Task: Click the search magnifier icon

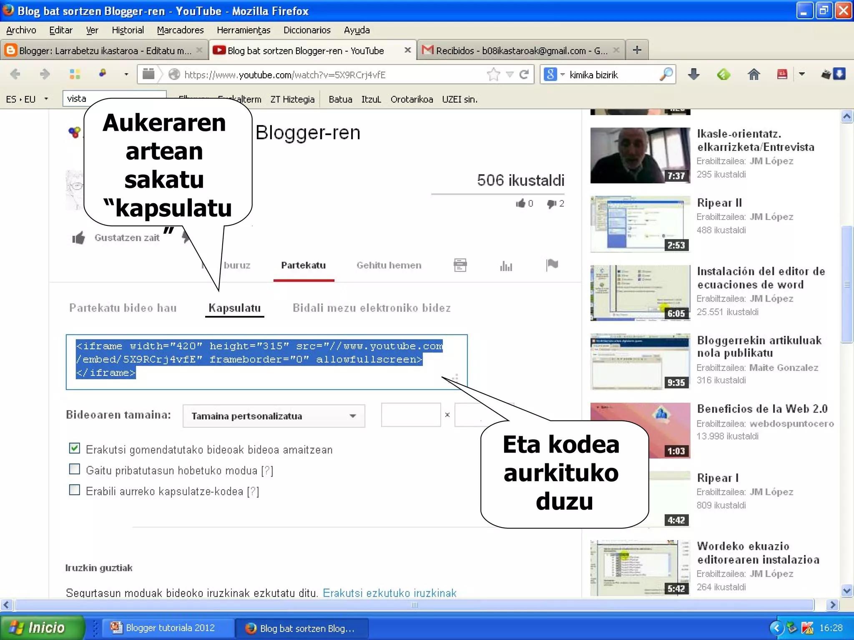Action: (666, 75)
